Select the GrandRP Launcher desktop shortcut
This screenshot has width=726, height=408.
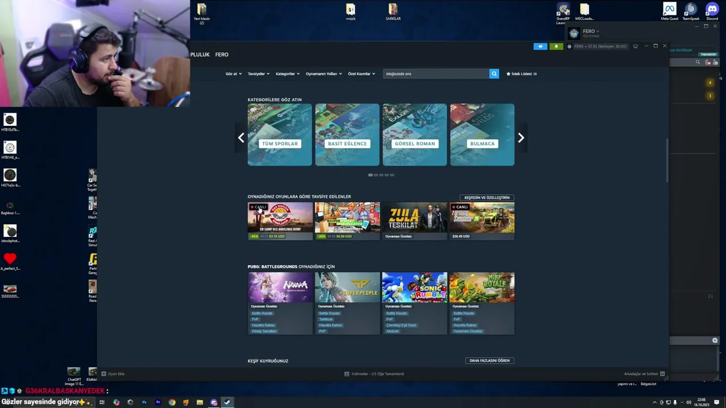[x=563, y=14]
